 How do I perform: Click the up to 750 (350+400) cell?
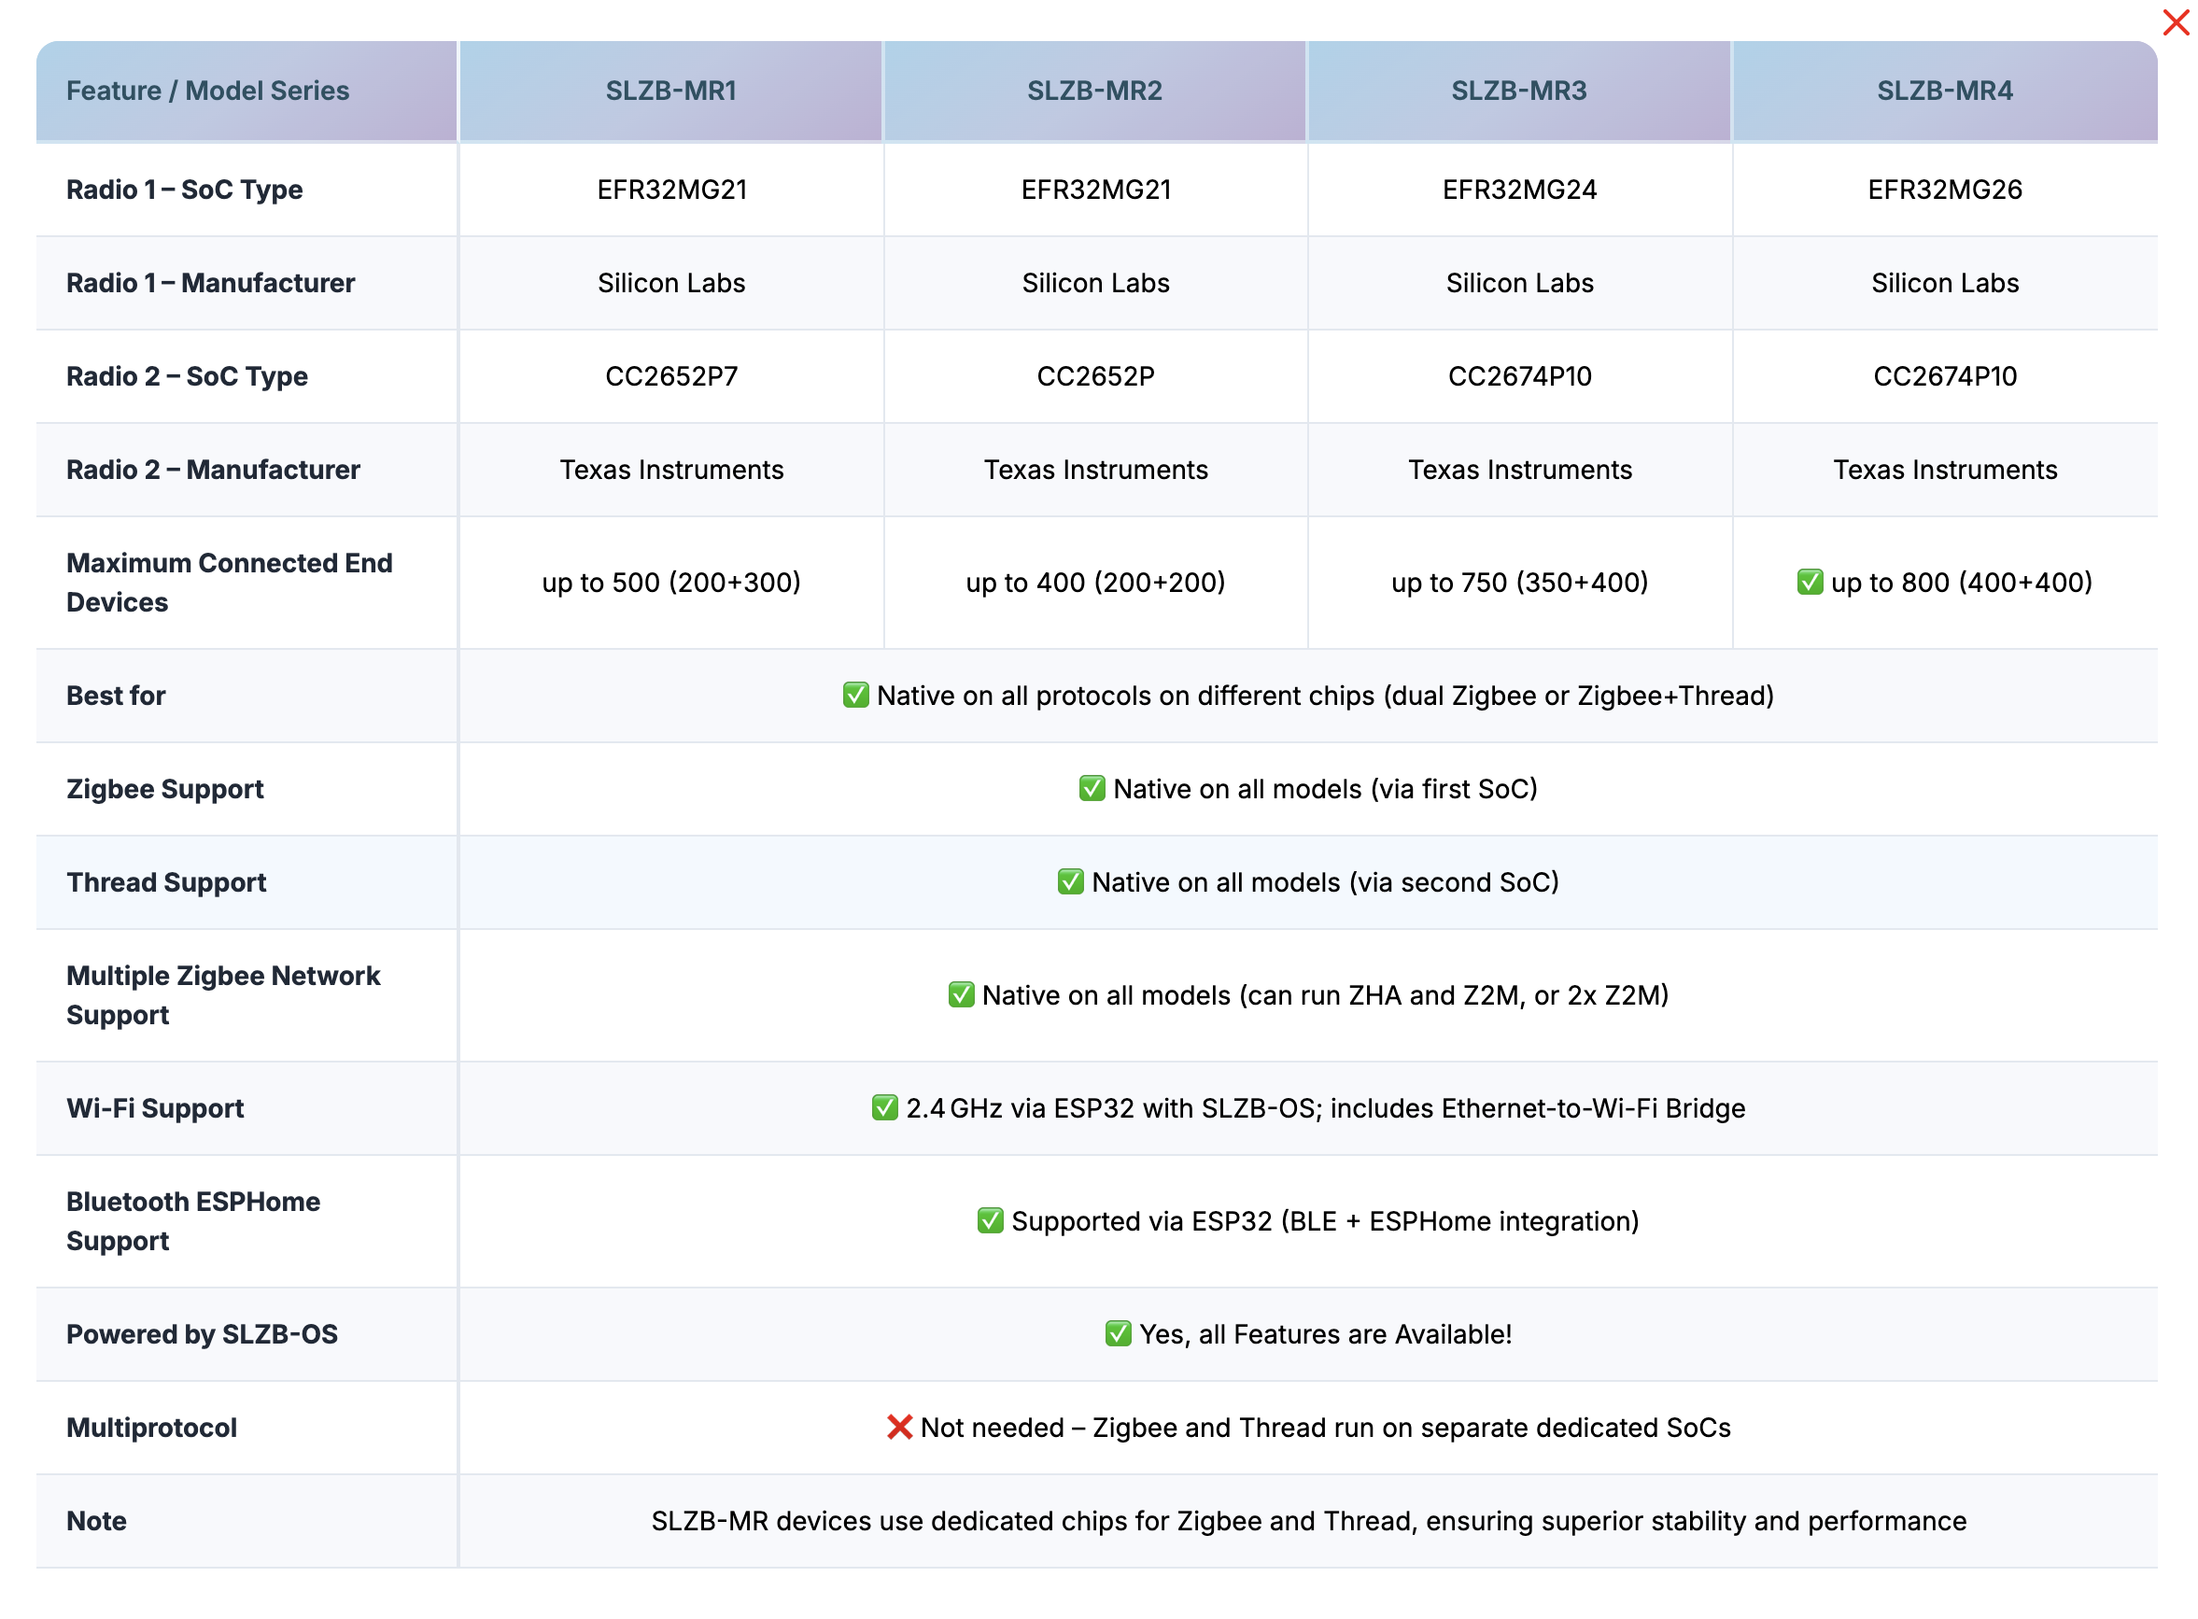pyautogui.click(x=1519, y=584)
